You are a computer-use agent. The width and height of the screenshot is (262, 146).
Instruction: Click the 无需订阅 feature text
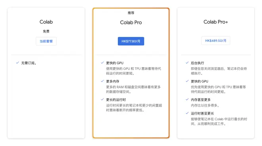29,63
